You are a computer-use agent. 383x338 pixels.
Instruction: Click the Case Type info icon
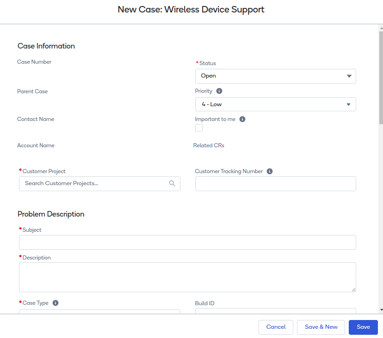[x=56, y=302]
